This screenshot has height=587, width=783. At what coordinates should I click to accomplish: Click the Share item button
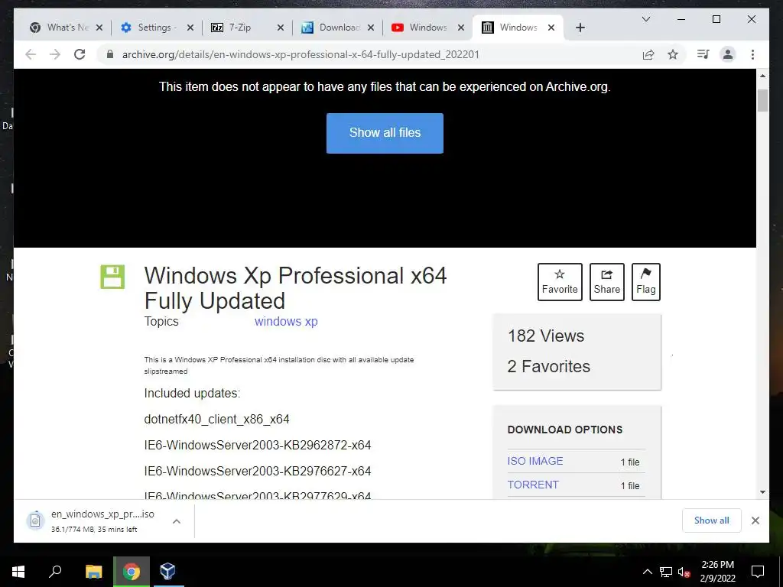click(606, 282)
